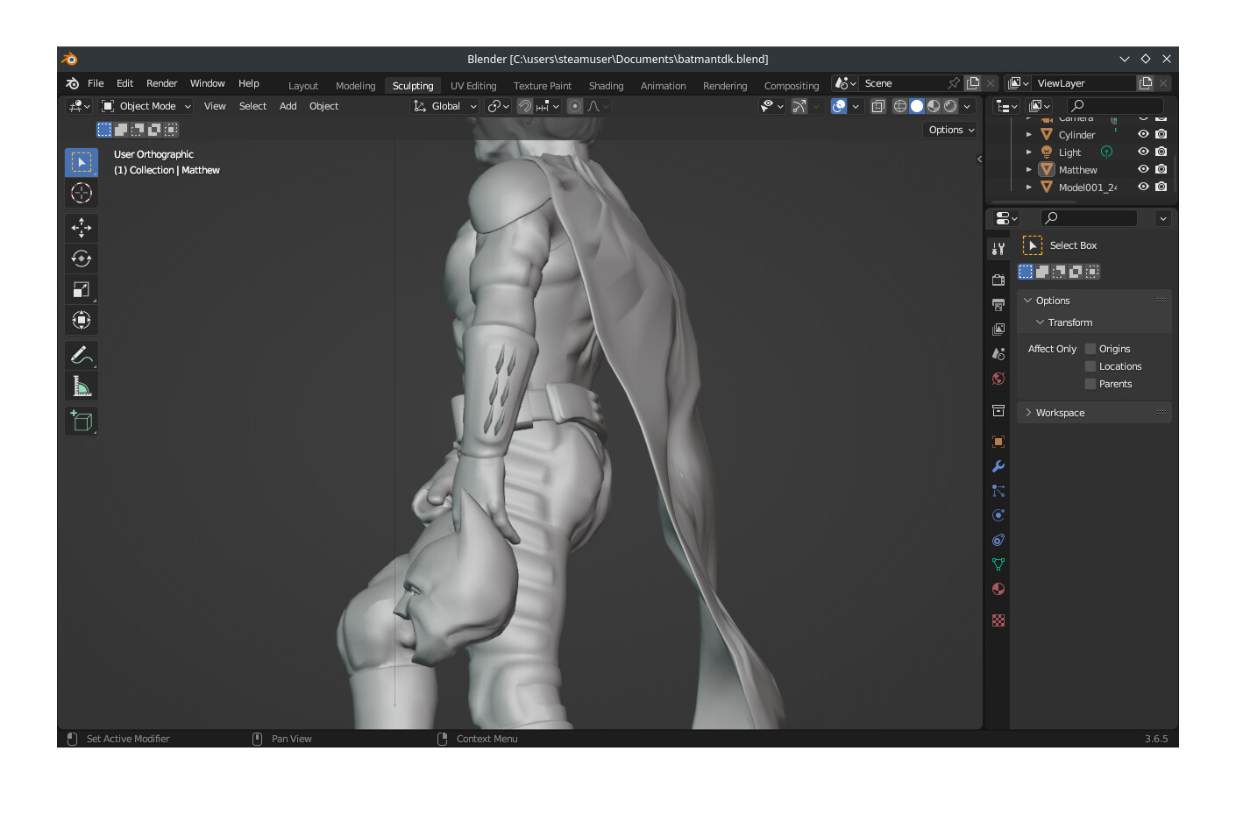
Task: Enable the Locations checkbox
Action: pos(1090,366)
